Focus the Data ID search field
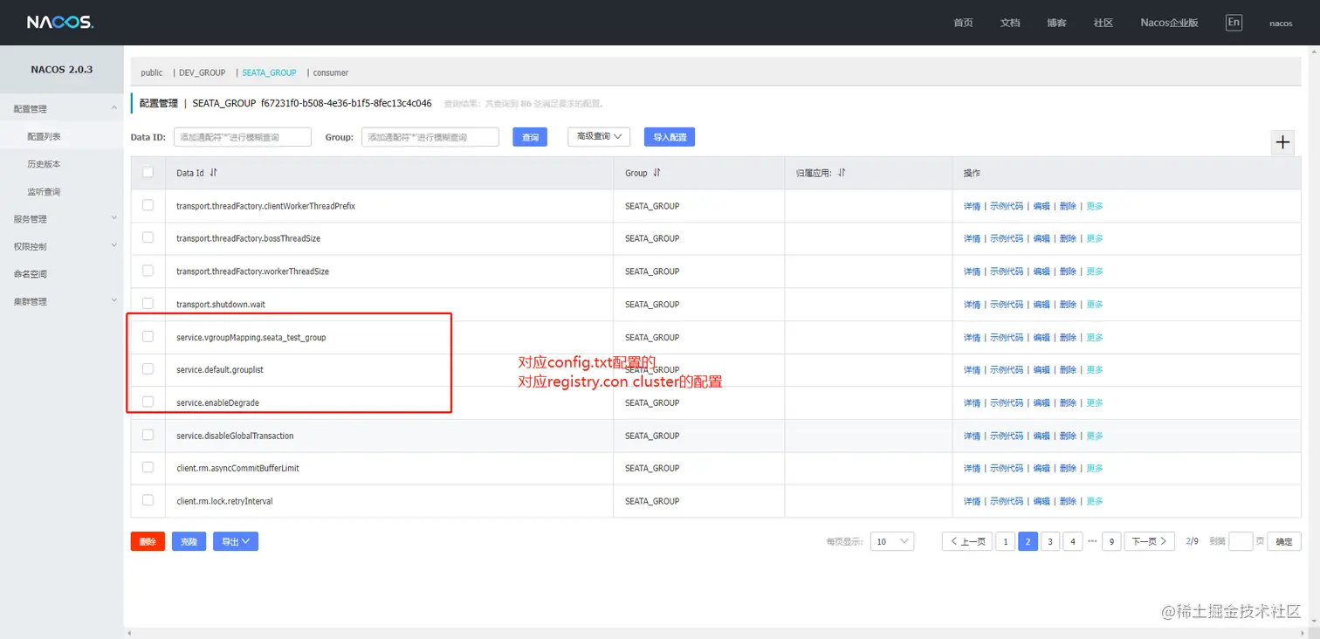Image resolution: width=1320 pixels, height=639 pixels. pyautogui.click(x=243, y=137)
